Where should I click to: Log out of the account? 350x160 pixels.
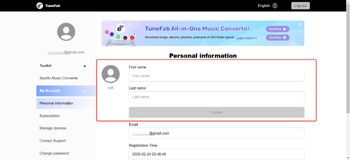[x=301, y=6]
